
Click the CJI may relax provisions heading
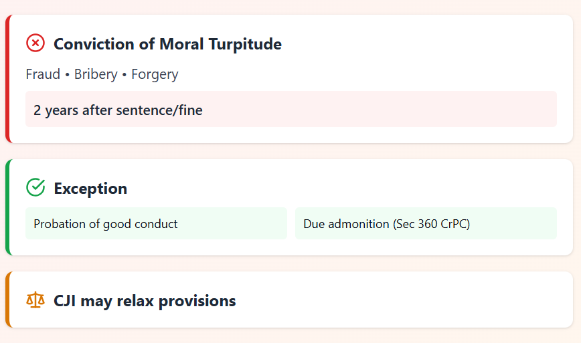(145, 301)
